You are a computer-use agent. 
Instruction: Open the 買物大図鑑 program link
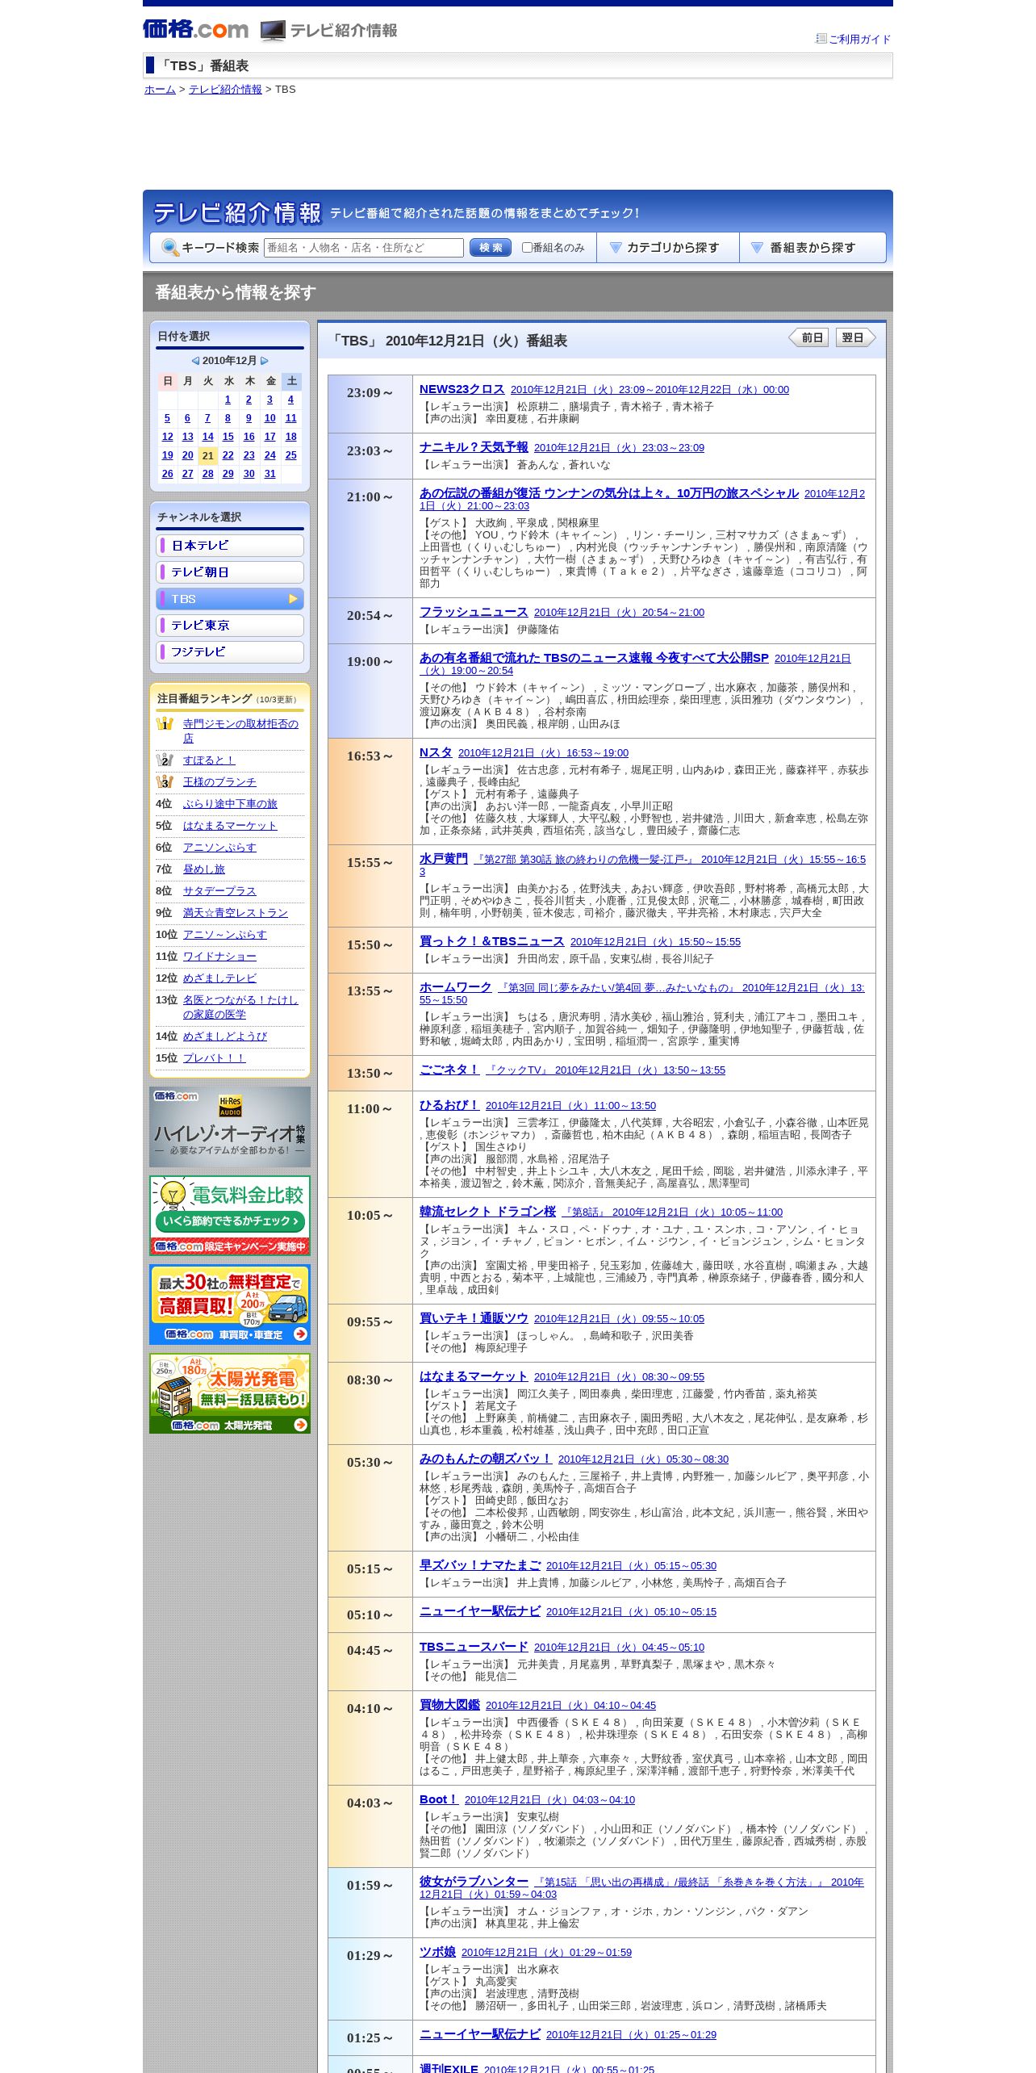449,1705
